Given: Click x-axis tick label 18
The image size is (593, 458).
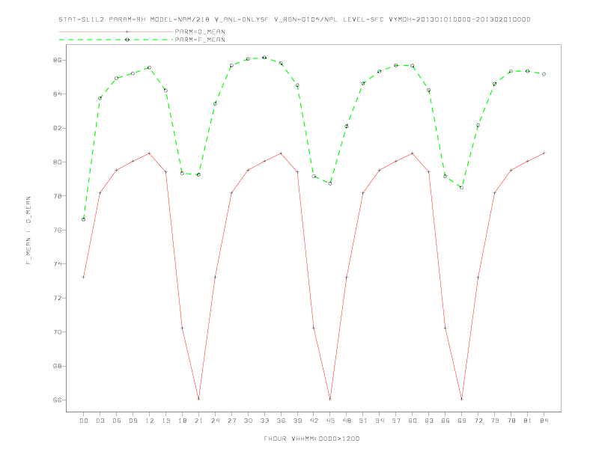Looking at the screenshot, I should (x=182, y=421).
